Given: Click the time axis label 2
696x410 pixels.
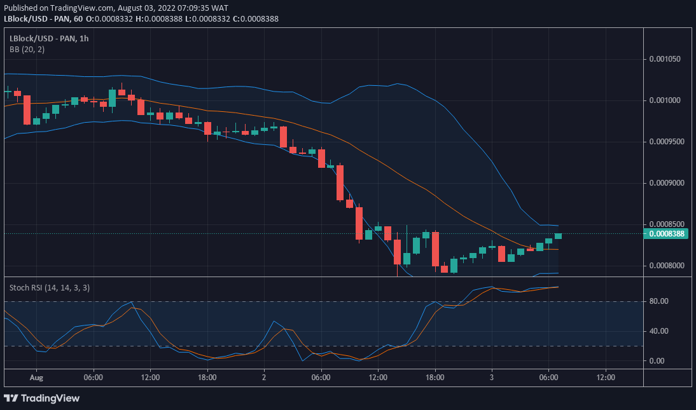Looking at the screenshot, I should coord(264,378).
